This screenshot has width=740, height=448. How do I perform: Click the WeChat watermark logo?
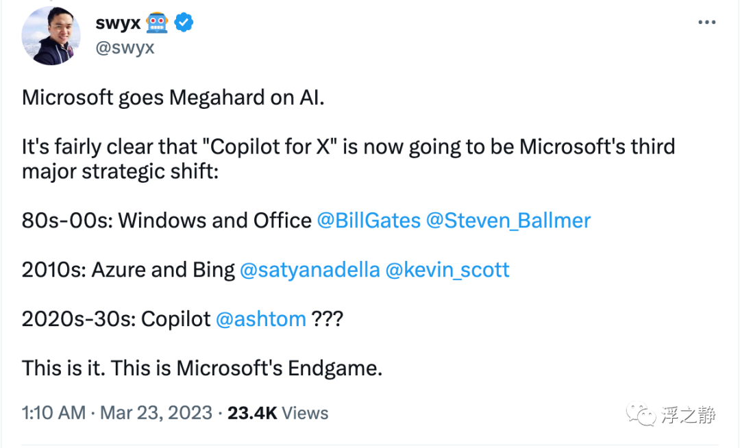click(x=644, y=414)
